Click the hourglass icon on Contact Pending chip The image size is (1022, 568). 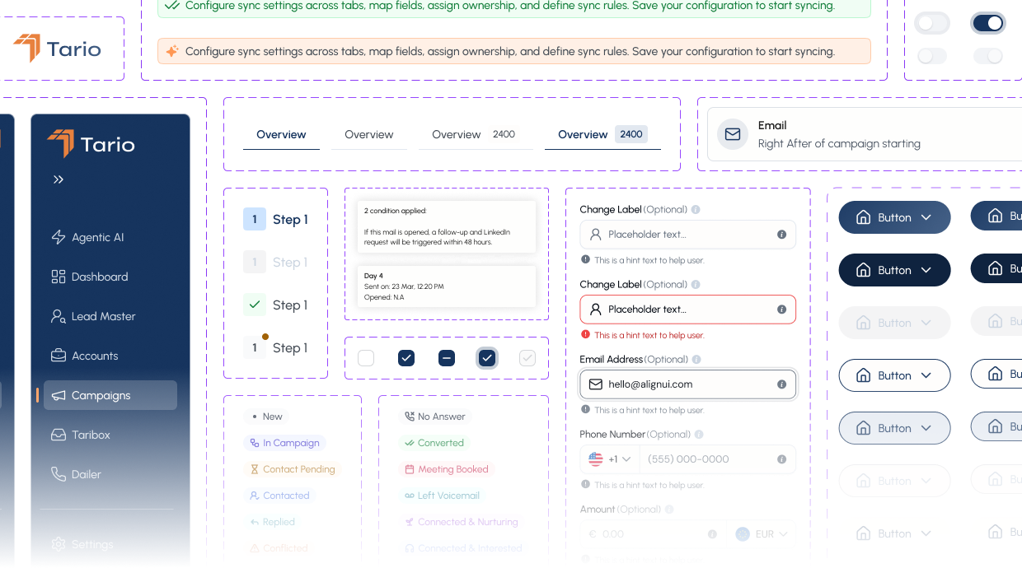click(255, 469)
